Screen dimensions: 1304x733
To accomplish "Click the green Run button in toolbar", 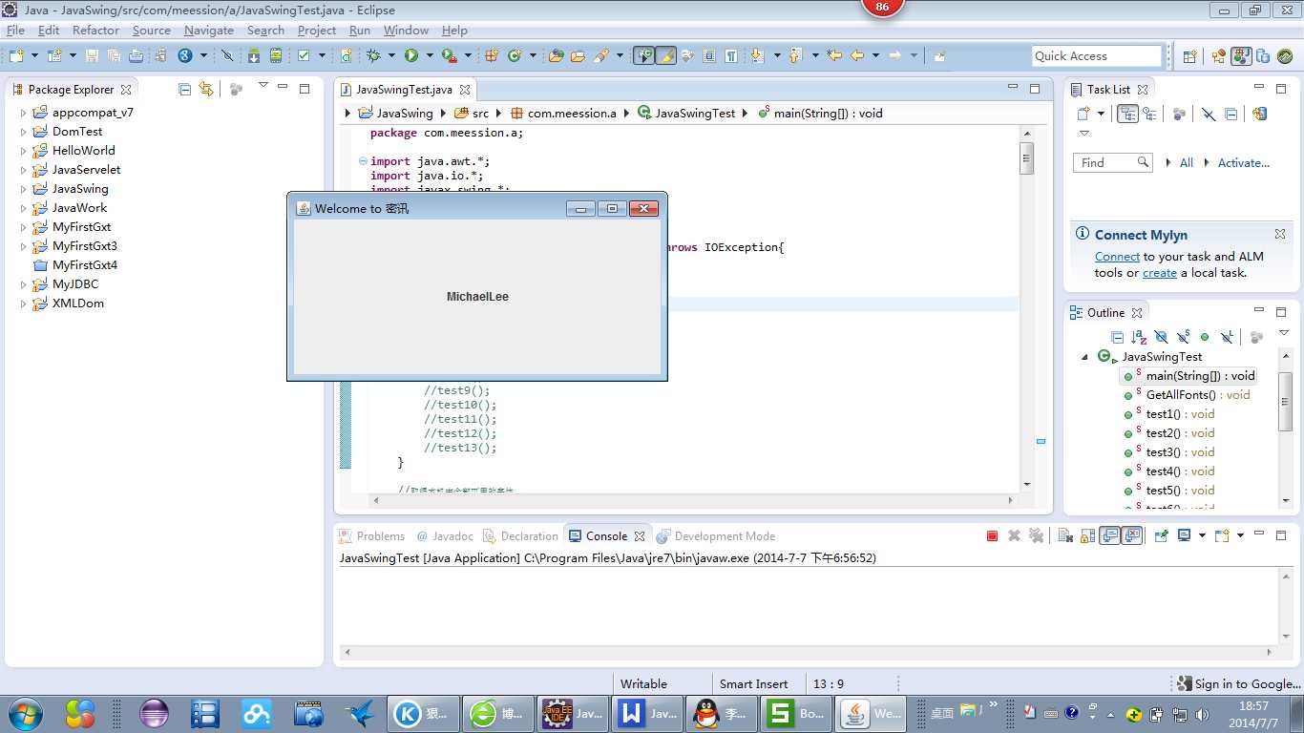I will pos(411,56).
